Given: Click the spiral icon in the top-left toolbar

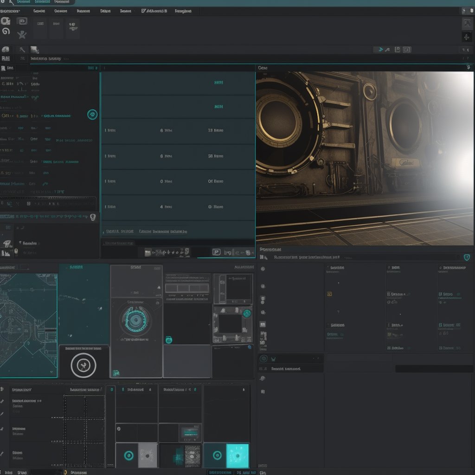Looking at the screenshot, I should [x=6, y=31].
